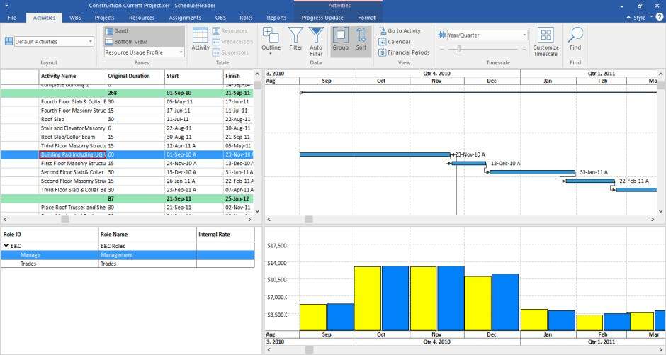Expand the Year/Quarter timescale dropdown
This screenshot has width=666, height=355.
pos(524,35)
